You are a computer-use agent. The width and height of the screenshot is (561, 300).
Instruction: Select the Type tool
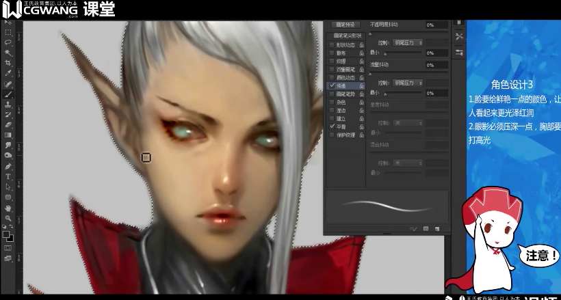(x=8, y=176)
